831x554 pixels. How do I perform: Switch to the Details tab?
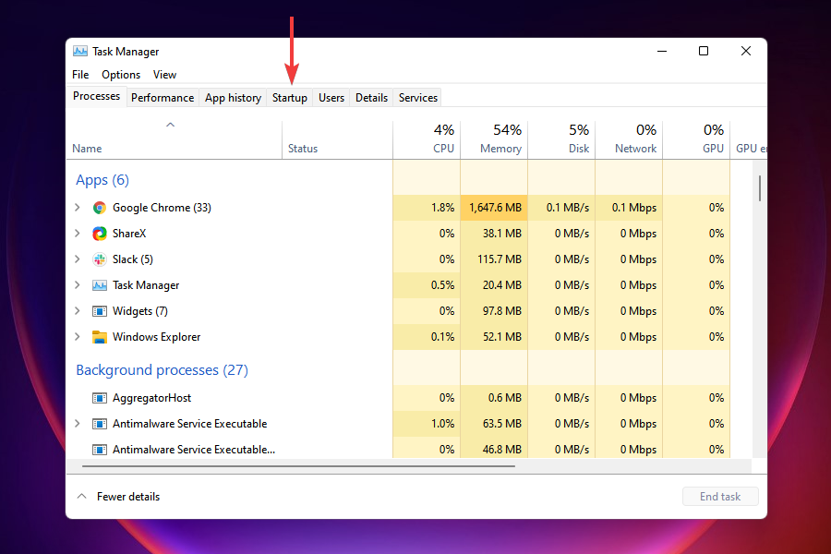[x=371, y=98]
